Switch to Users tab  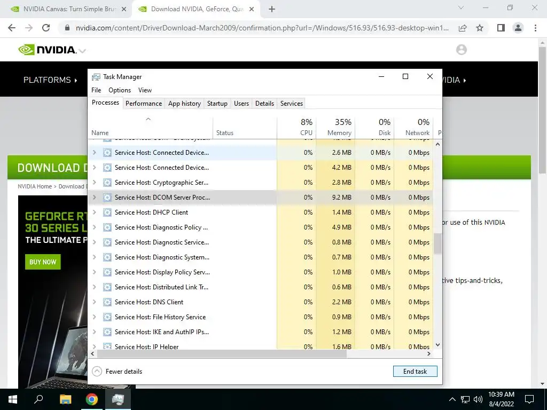[x=241, y=104]
